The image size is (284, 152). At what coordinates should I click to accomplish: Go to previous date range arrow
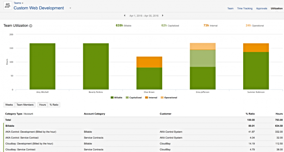click(125, 16)
